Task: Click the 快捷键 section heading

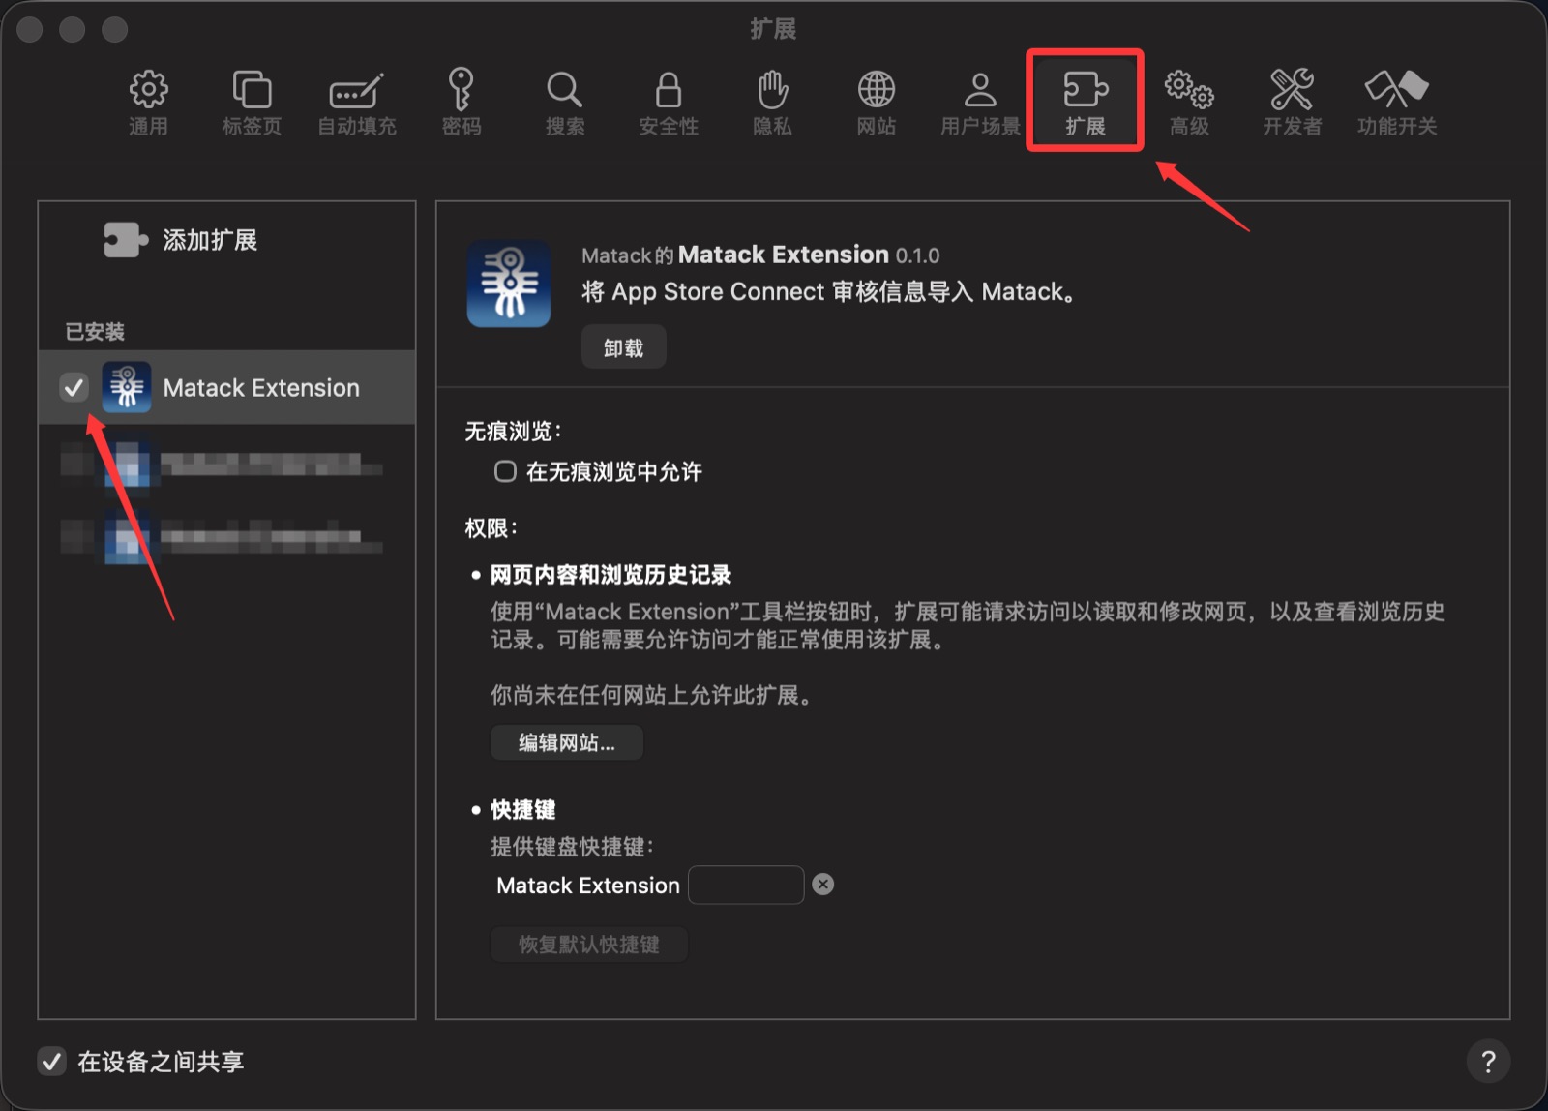Action: [523, 809]
